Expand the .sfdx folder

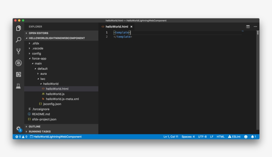tap(61, 43)
